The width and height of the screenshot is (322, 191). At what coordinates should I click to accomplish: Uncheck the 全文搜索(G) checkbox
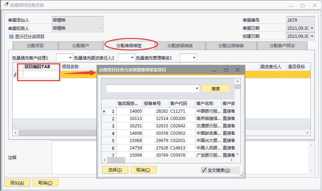204,170
